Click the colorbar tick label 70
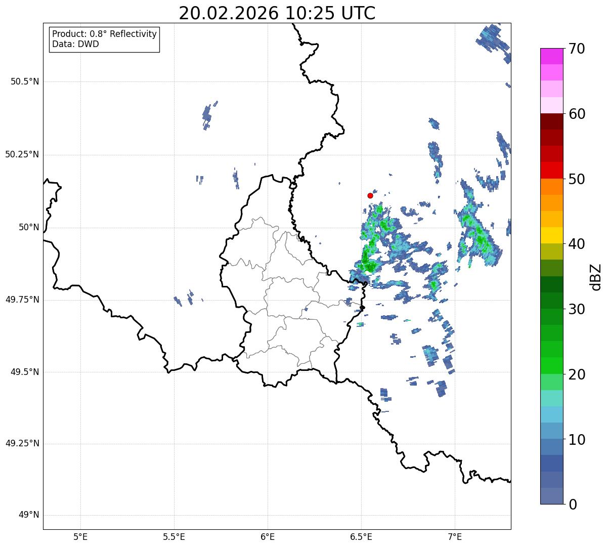Viewport: 608px width, 547px height. point(577,49)
